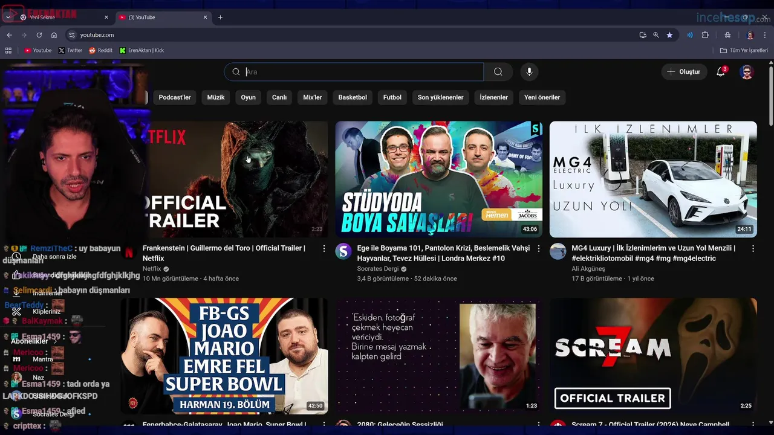Open the tab search dropdown arrow
This screenshot has width=774, height=435.
[x=8, y=18]
